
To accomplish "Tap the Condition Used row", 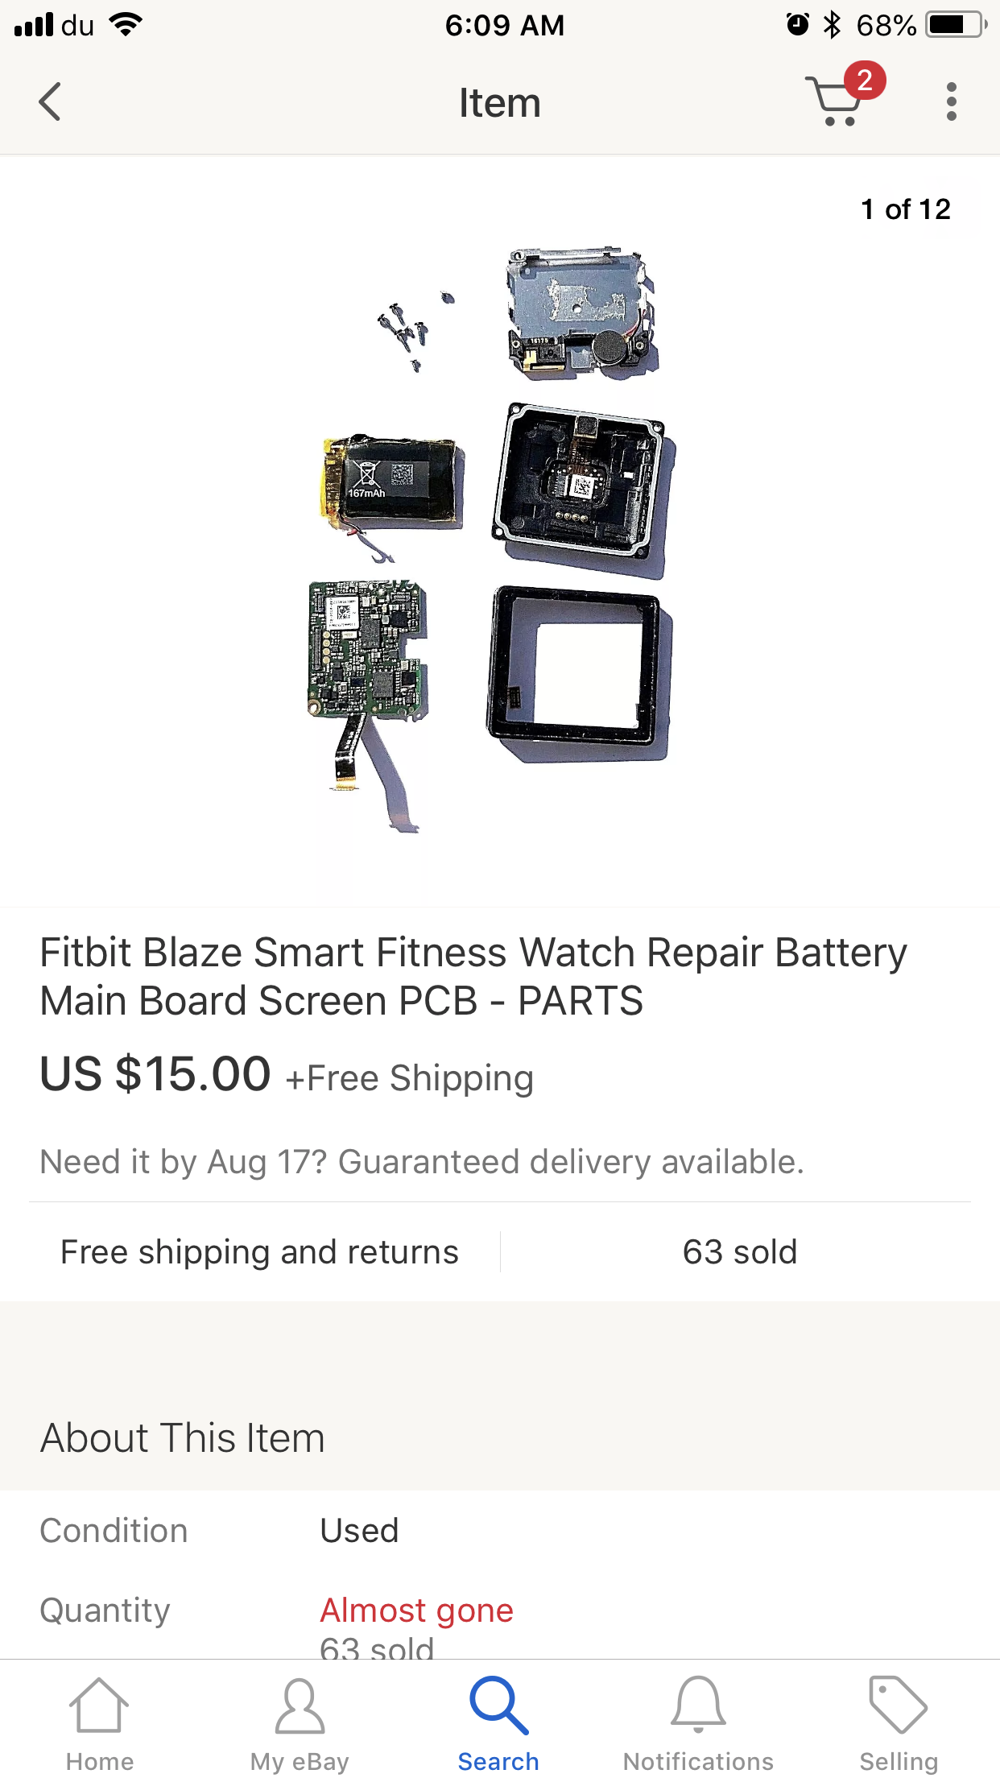I will coord(500,1531).
